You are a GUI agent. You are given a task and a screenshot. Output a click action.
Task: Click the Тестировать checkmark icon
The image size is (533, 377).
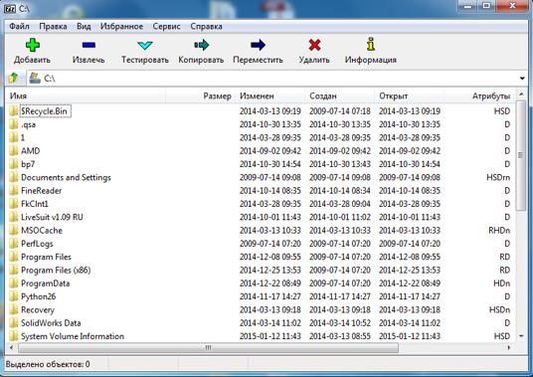[x=145, y=45]
